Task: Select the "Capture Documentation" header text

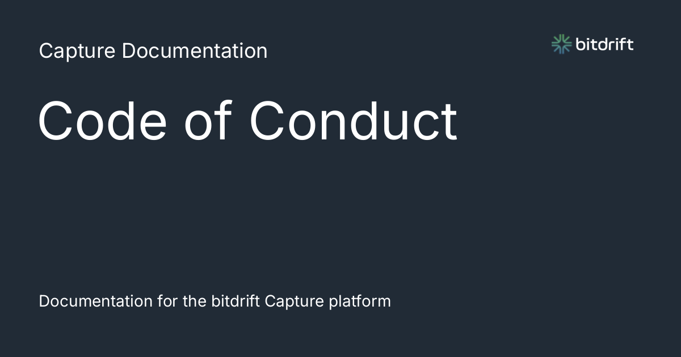Action: (153, 51)
